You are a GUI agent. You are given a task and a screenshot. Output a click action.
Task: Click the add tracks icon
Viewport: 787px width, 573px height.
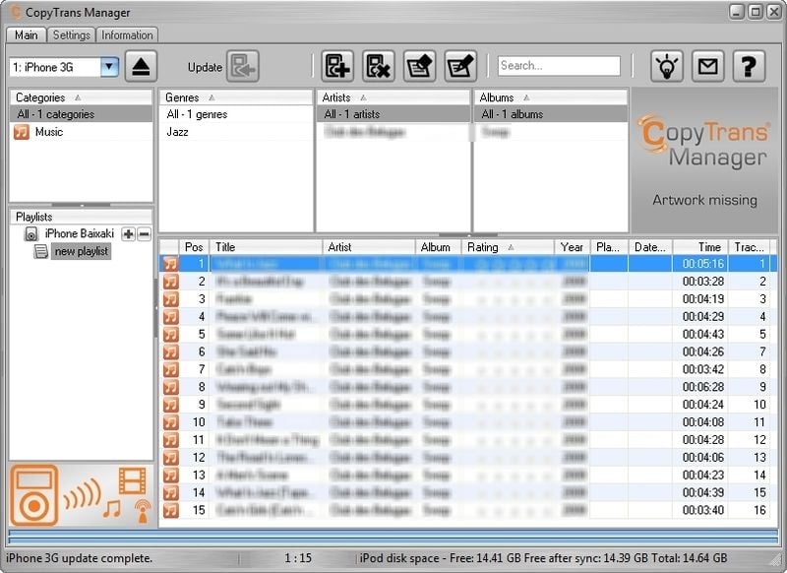[x=337, y=66]
